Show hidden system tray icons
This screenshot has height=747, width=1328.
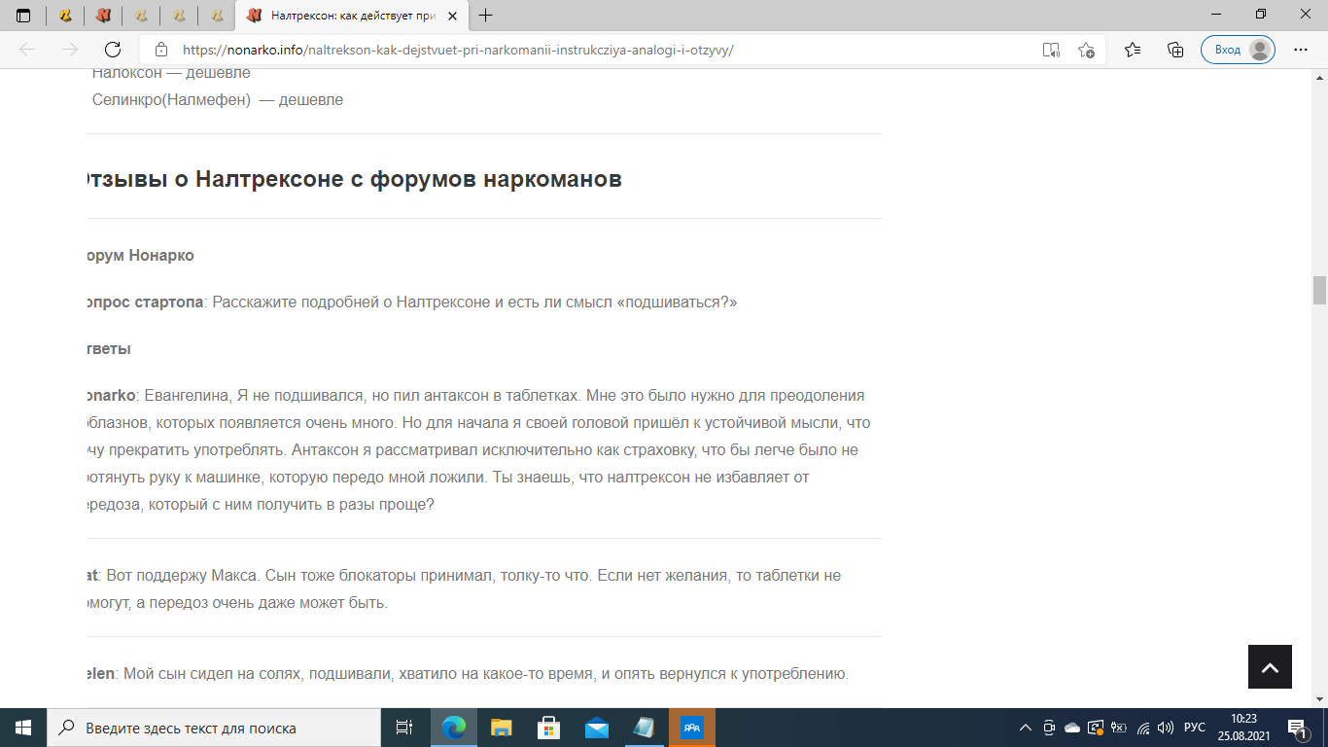pos(1025,728)
